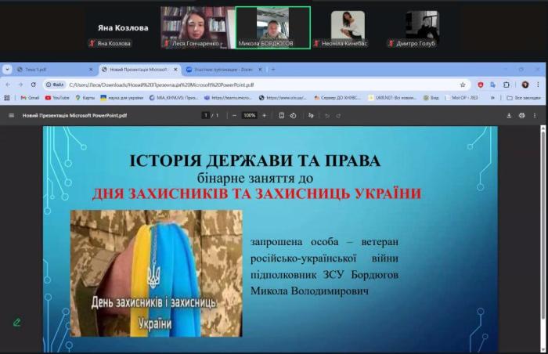The image size is (548, 354).
Task: Click the fit to page icon
Action: coord(281,115)
